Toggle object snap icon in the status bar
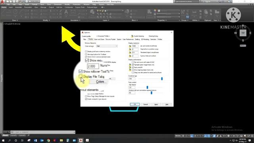 click(x=209, y=136)
